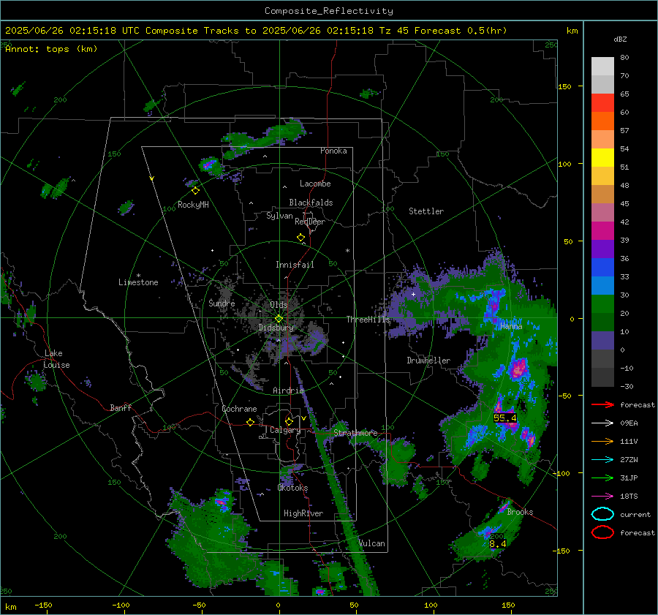Click the Banff city label
The image size is (658, 615).
click(121, 407)
